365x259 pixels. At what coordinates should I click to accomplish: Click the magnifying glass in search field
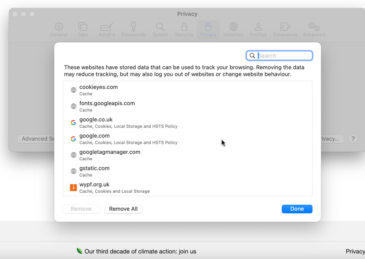252,56
